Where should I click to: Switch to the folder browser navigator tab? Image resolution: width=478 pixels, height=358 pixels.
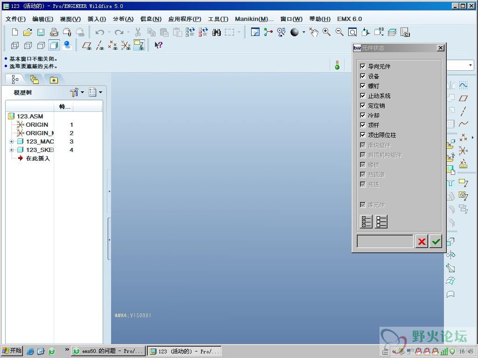[35, 80]
